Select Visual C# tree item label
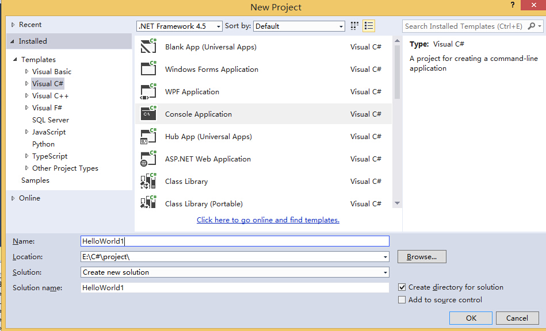Screen dimensions: 546x331 (x=48, y=83)
